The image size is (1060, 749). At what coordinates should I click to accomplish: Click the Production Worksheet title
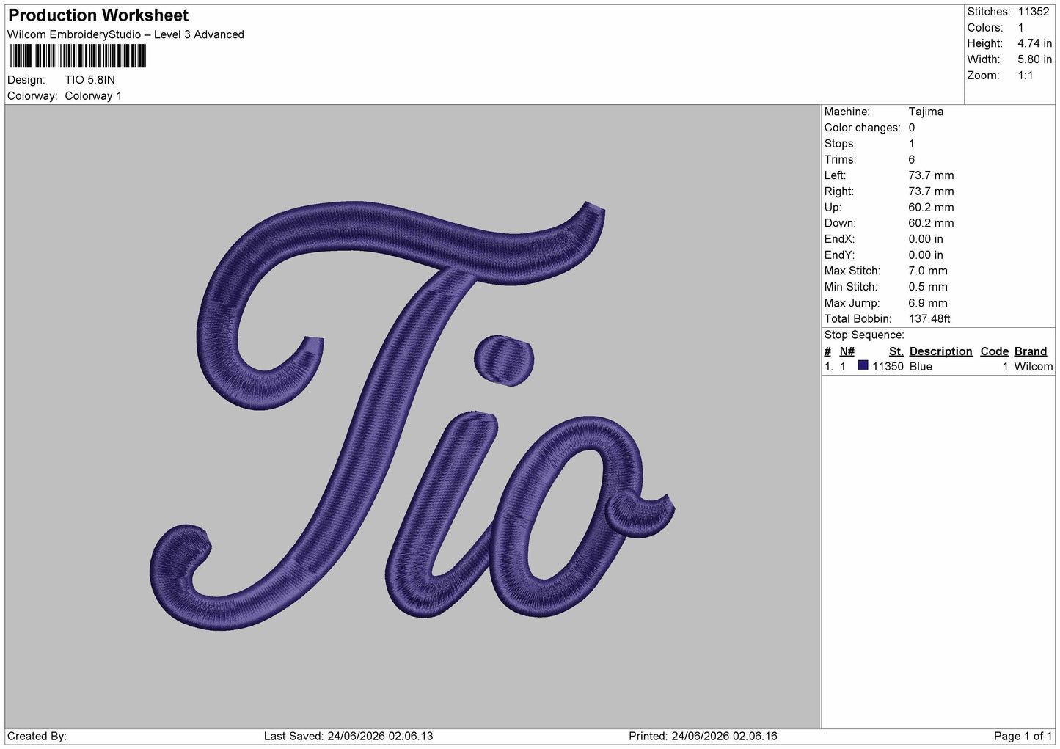98,15
